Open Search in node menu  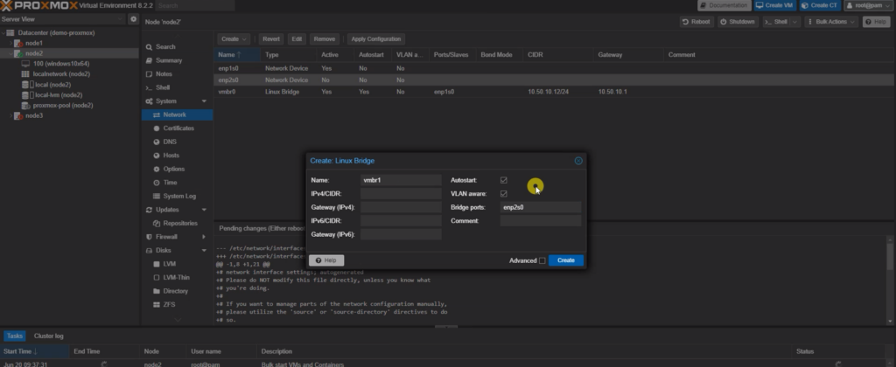[x=165, y=47]
